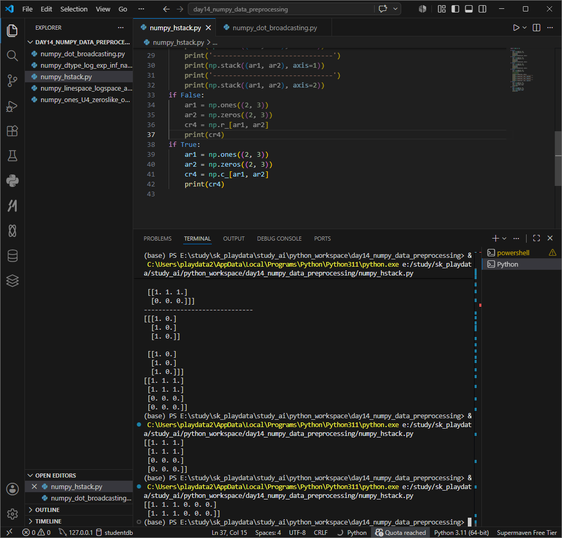
Task: Toggle the bottom Panel visibility
Action: 469,9
